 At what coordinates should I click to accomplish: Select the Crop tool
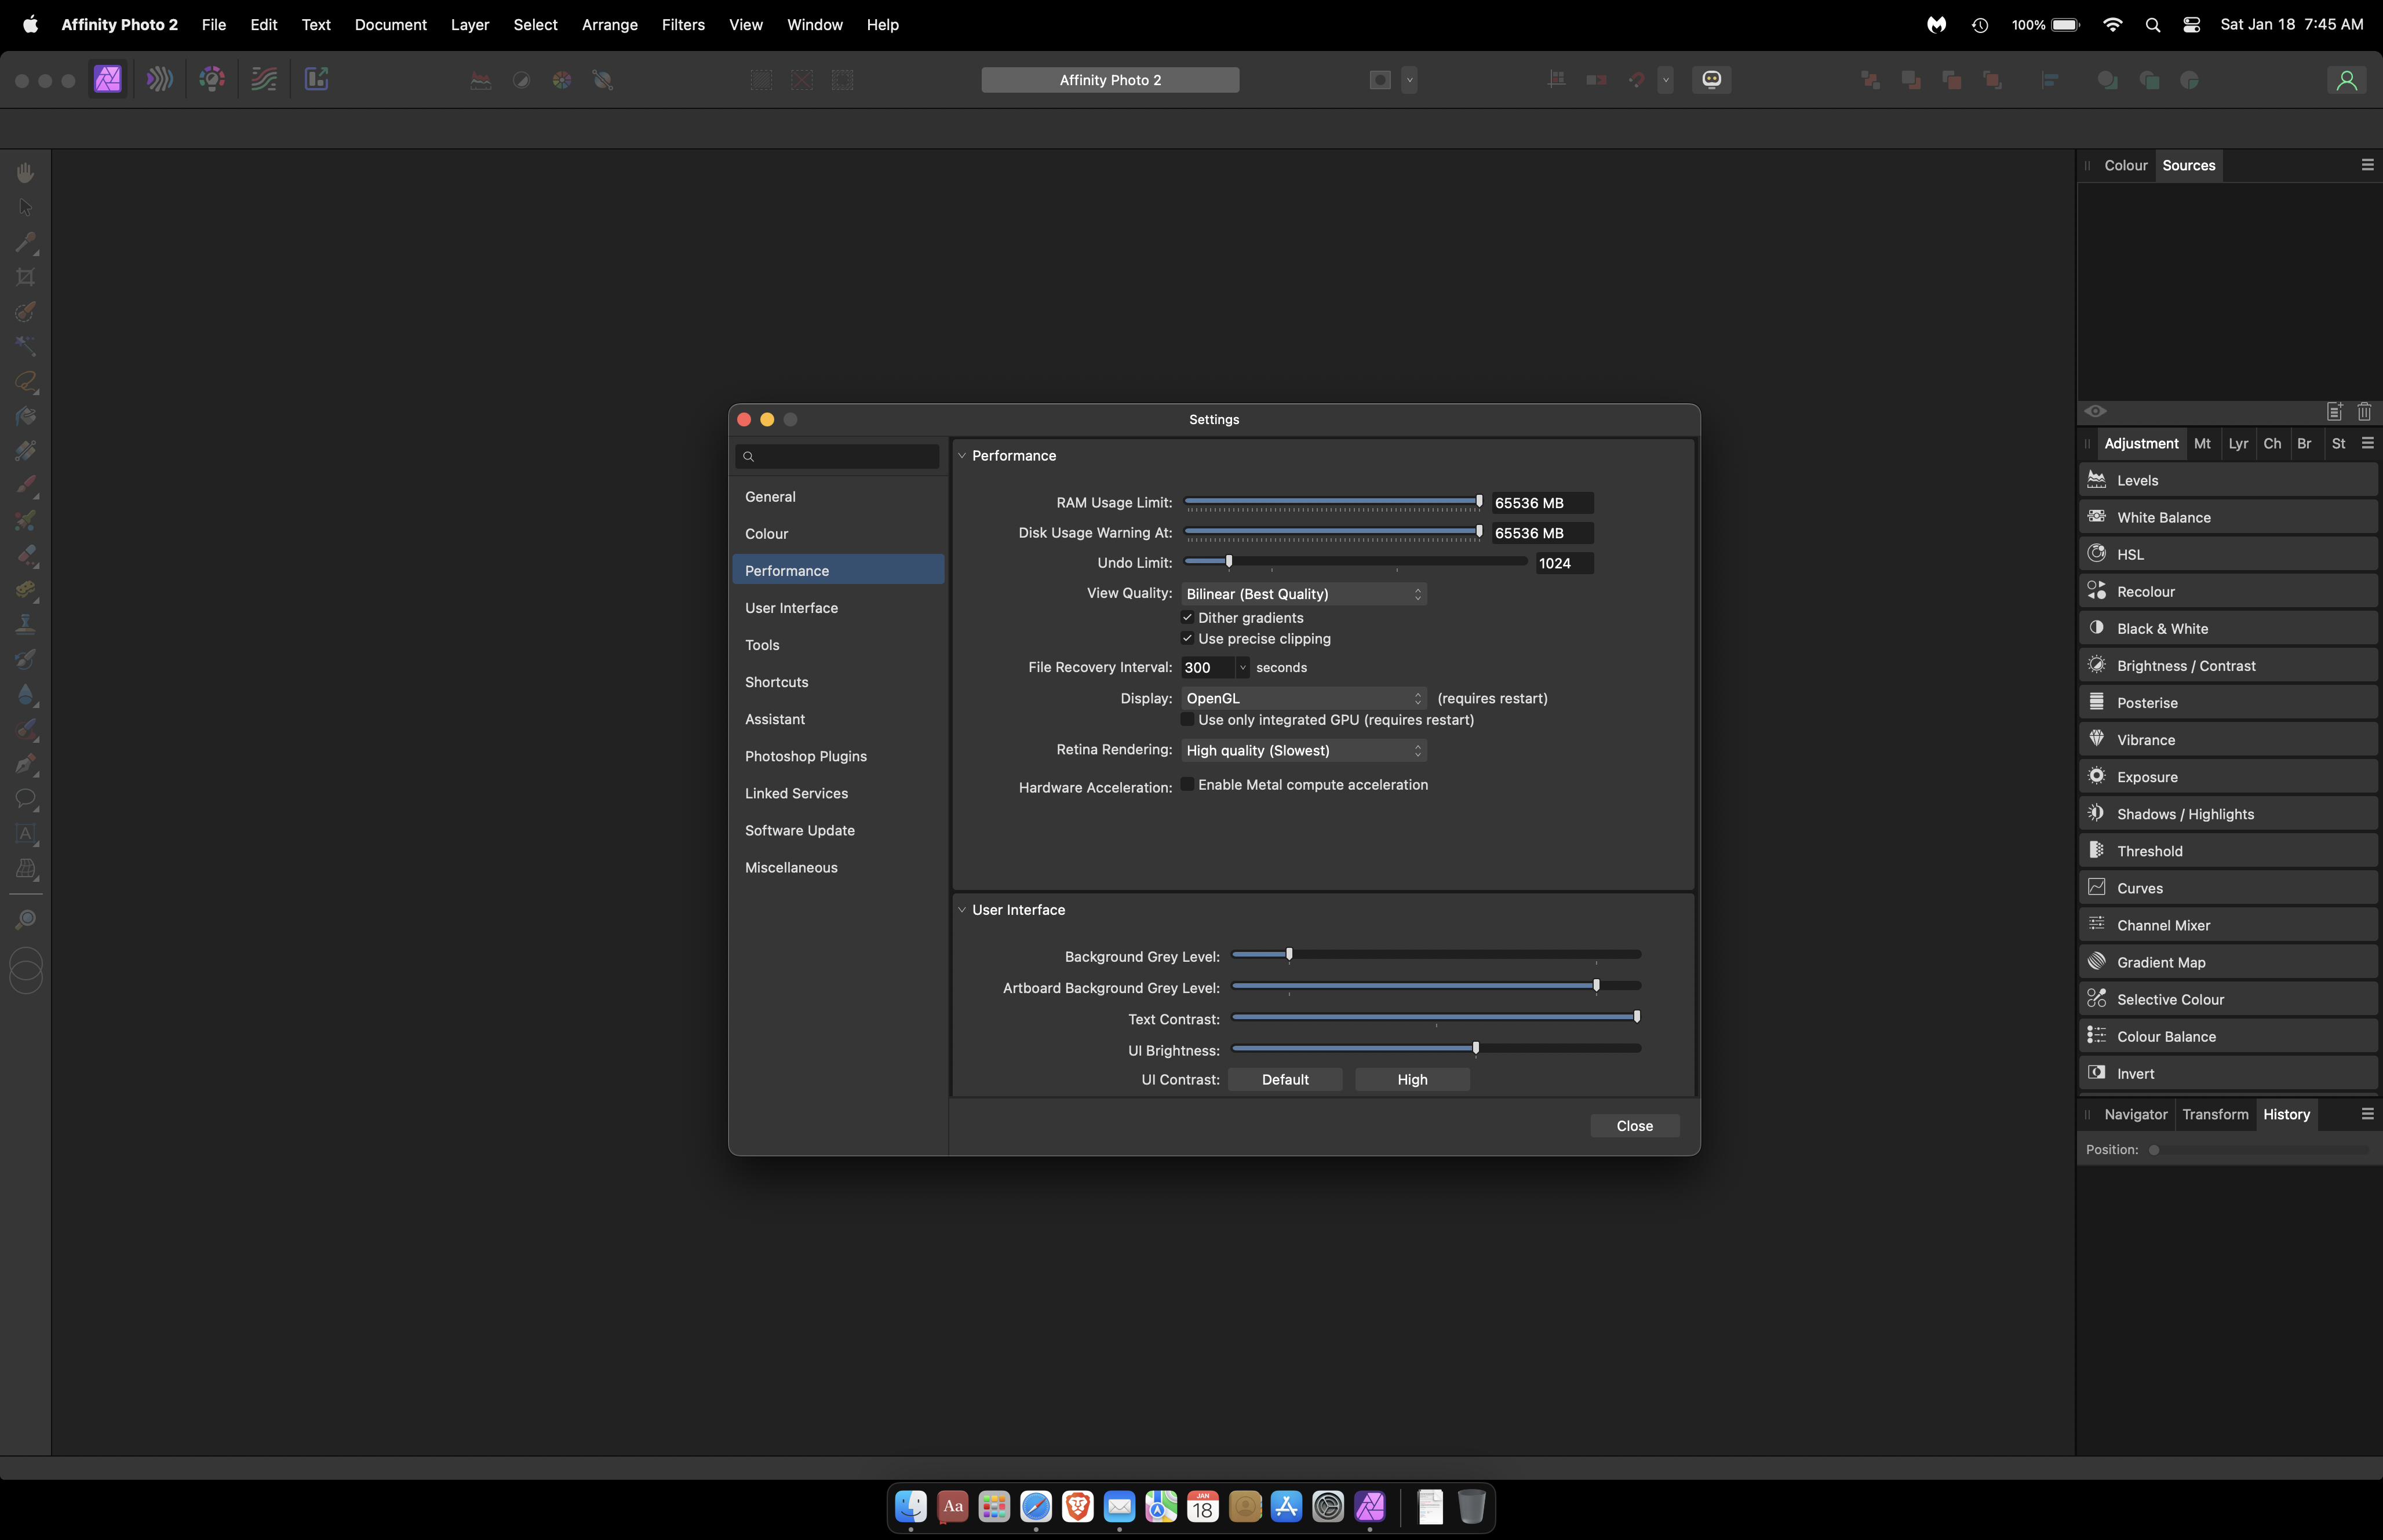[x=26, y=277]
